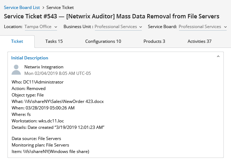This screenshot has width=231, height=162.
Task: Open the Service Board List breadcrumb link
Action: (x=22, y=8)
